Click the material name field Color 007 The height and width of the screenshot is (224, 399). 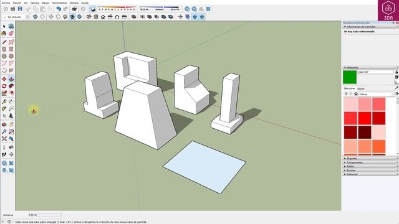[x=375, y=72]
